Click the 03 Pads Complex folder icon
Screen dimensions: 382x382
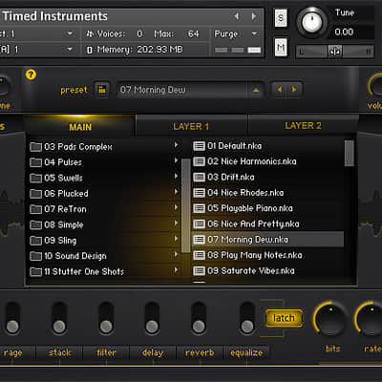[35, 147]
